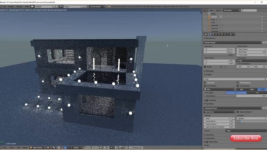Toggle the Overwrite checkbox
This screenshot has height=150, width=267.
205,82
